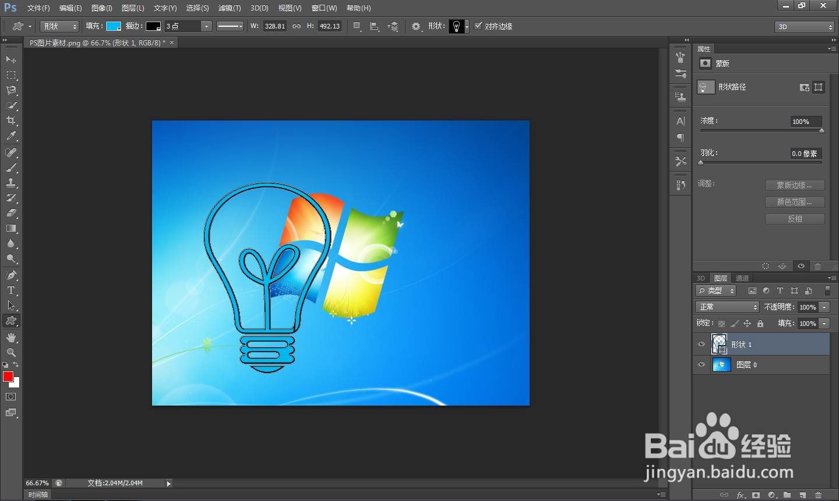Open the blend mode 正常 dropdown
The image size is (839, 501).
(728, 307)
